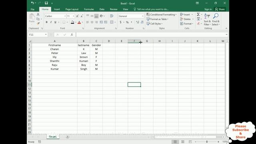
Task: Adjust the zoom slider handle
Action: [207, 142]
